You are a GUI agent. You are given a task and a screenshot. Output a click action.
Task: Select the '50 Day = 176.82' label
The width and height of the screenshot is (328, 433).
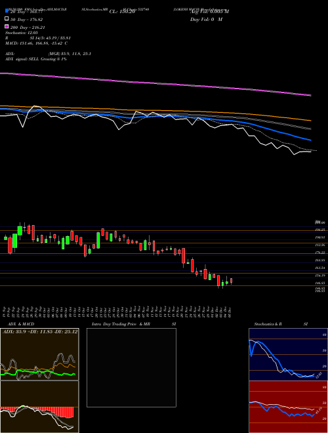[x=26, y=19]
